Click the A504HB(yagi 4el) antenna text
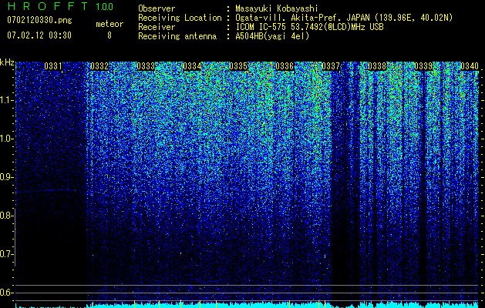 pos(272,36)
